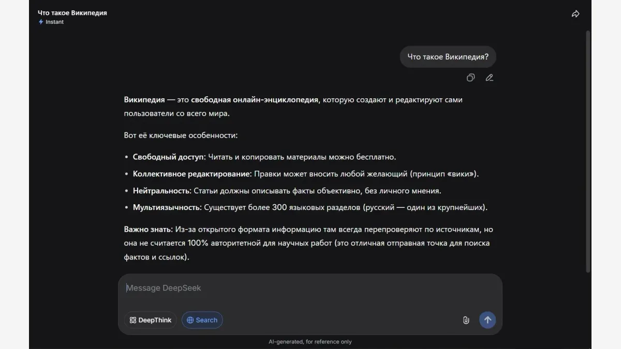The height and width of the screenshot is (349, 621).
Task: Send message with the arrow-up button
Action: pyautogui.click(x=487, y=320)
